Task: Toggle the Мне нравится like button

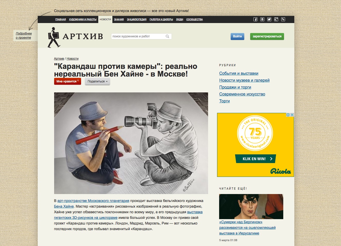Action: pyautogui.click(x=67, y=81)
